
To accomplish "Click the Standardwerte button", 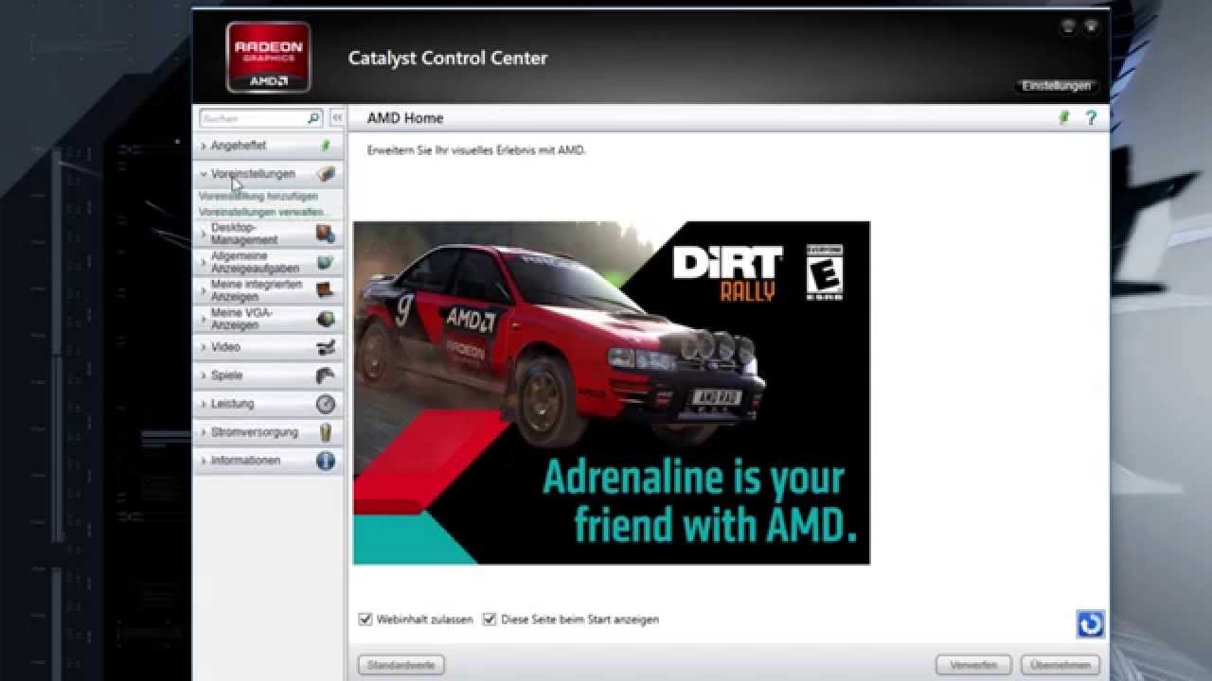I will click(x=401, y=666).
